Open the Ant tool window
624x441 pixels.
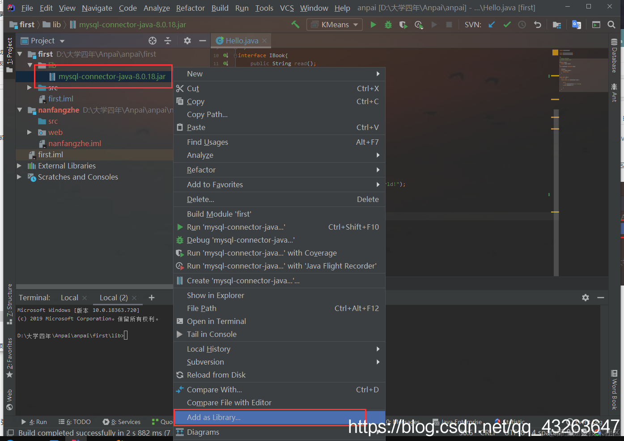coord(614,92)
